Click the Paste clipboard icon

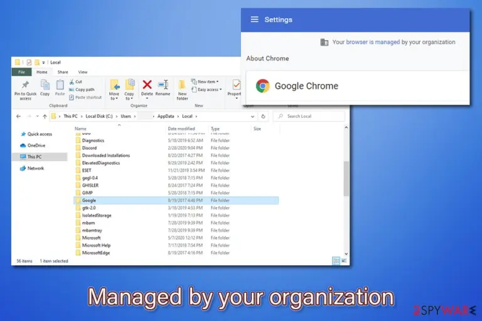click(60, 85)
